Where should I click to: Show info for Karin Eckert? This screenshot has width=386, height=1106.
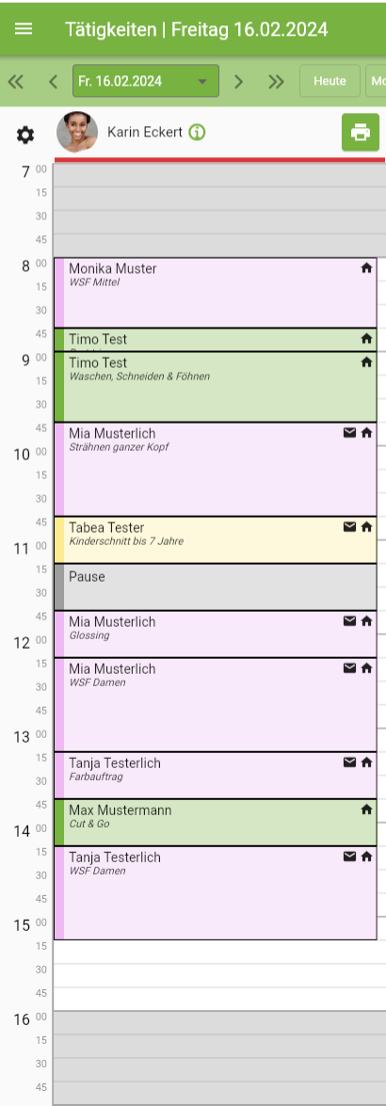(197, 132)
